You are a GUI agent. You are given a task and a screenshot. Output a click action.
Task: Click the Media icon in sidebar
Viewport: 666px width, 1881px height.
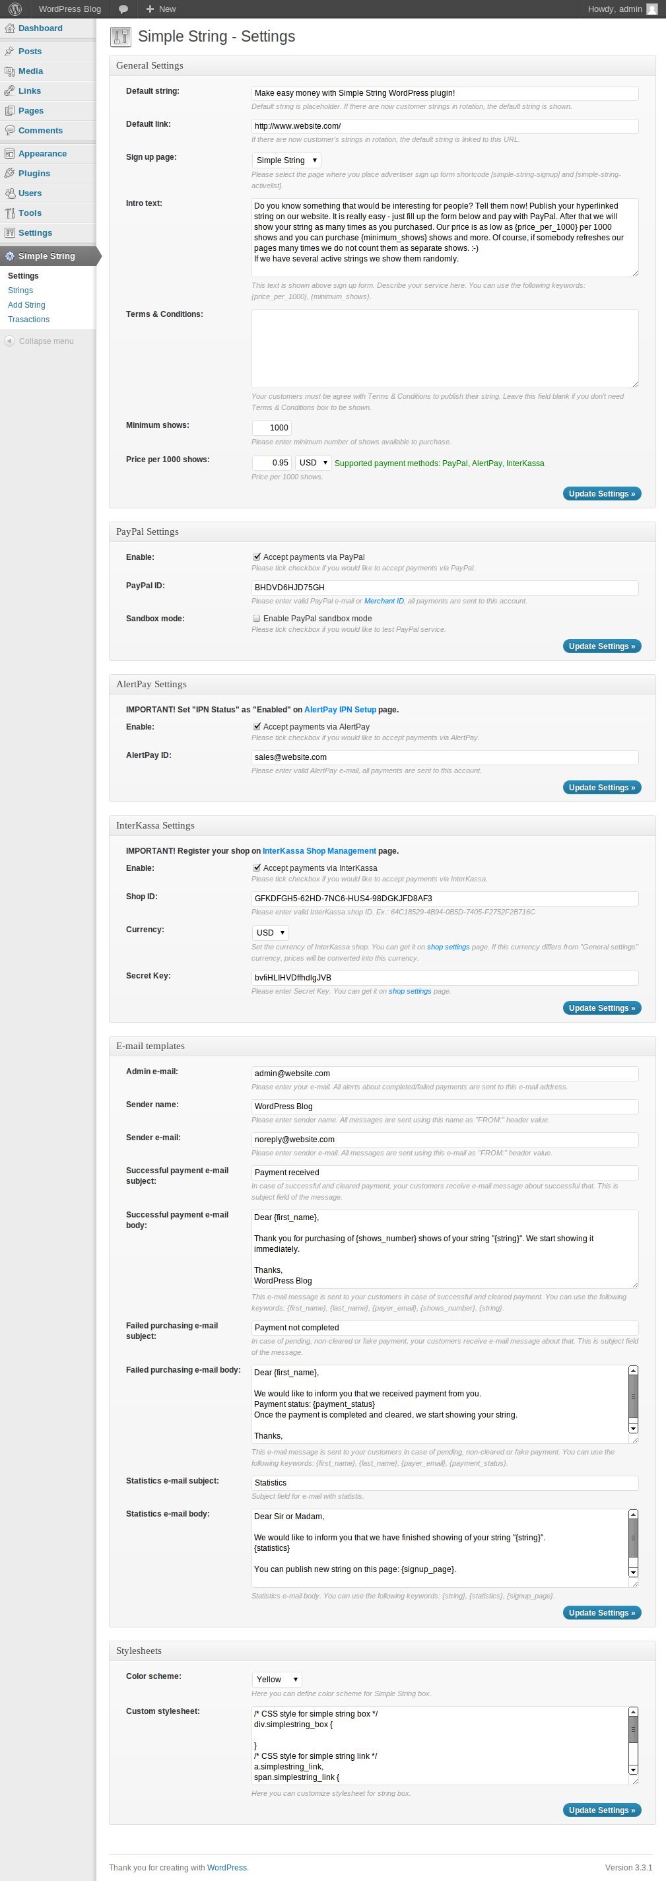9,71
